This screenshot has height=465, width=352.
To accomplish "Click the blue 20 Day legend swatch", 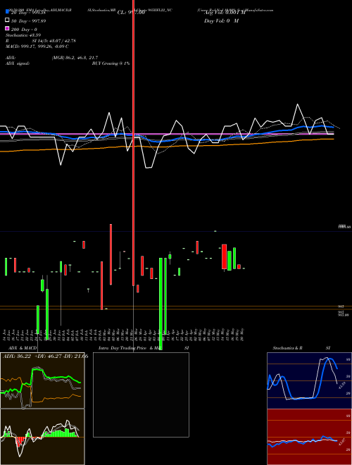I will coord(7,13).
